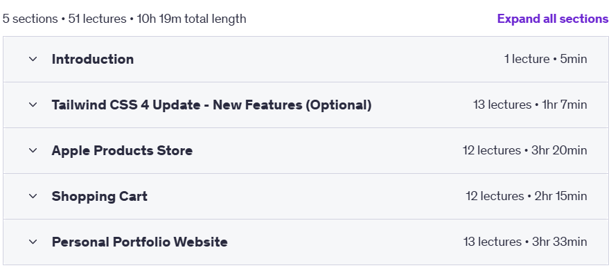Click the '10h 19m total length' text
Viewport: 611px width, 268px height.
pos(191,19)
